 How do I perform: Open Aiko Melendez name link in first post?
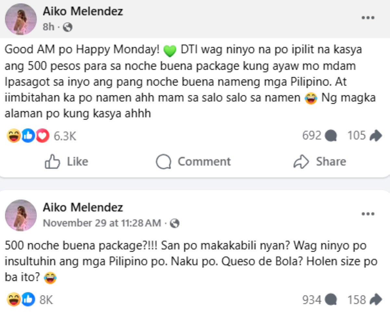coord(83,12)
